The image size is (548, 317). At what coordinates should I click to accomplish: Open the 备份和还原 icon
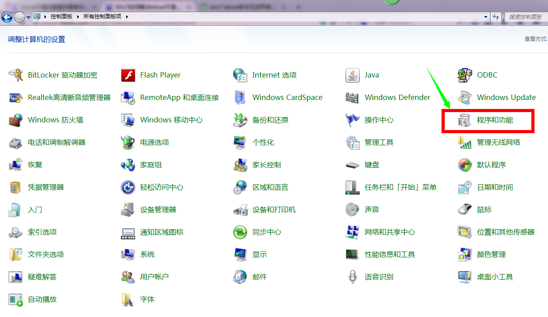click(240, 120)
